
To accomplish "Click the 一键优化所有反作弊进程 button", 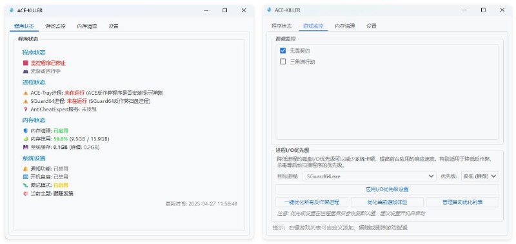I will (312, 202).
